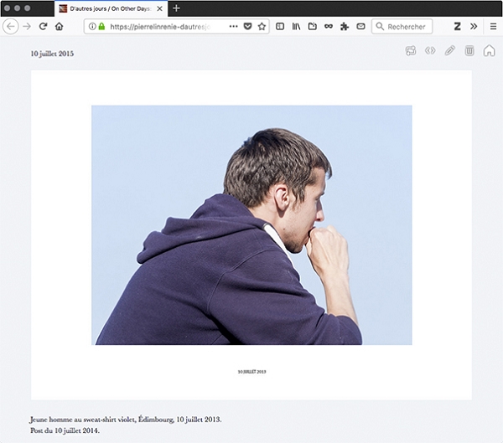Viewport: 503px width, 443px height.
Task: Save the page to Pocket
Action: point(247,27)
